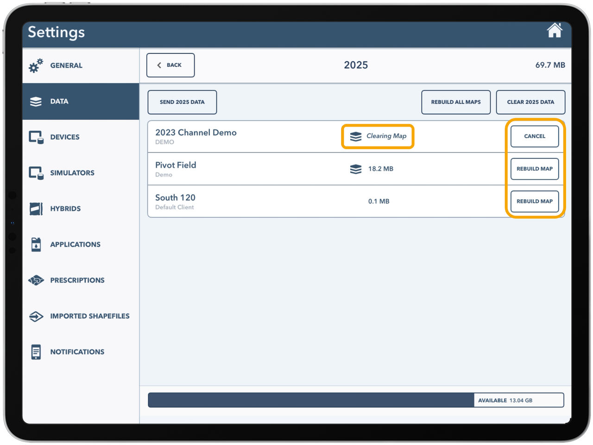Open the Prescriptions tab
This screenshot has height=445, width=593.
(81, 280)
